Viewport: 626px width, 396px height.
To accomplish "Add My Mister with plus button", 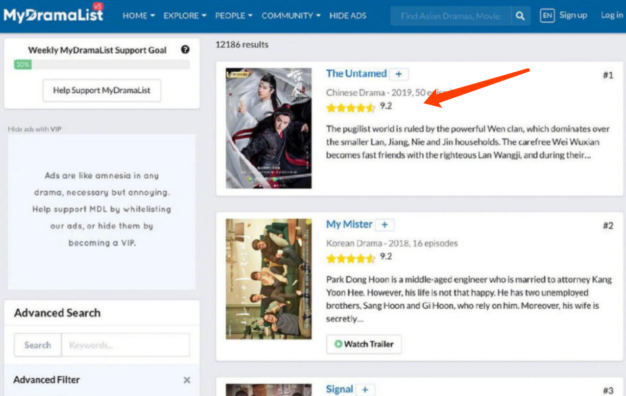I will 385,225.
